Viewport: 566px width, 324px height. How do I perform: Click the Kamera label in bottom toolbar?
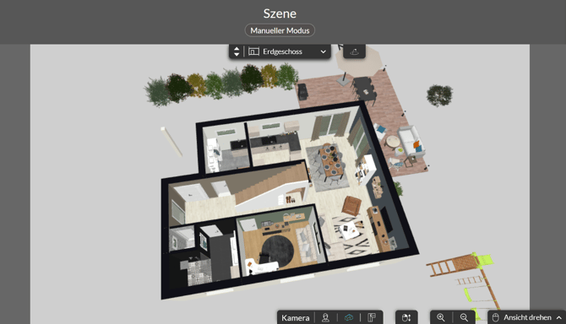pos(296,318)
